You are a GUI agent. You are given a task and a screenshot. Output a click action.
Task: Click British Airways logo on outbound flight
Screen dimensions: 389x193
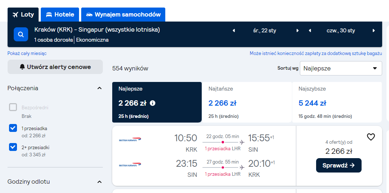[130, 139]
